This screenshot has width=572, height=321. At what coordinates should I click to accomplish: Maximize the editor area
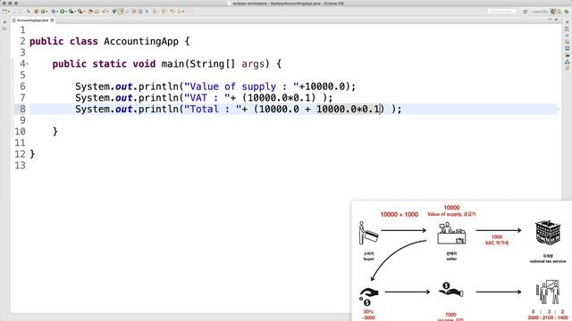(x=556, y=20)
